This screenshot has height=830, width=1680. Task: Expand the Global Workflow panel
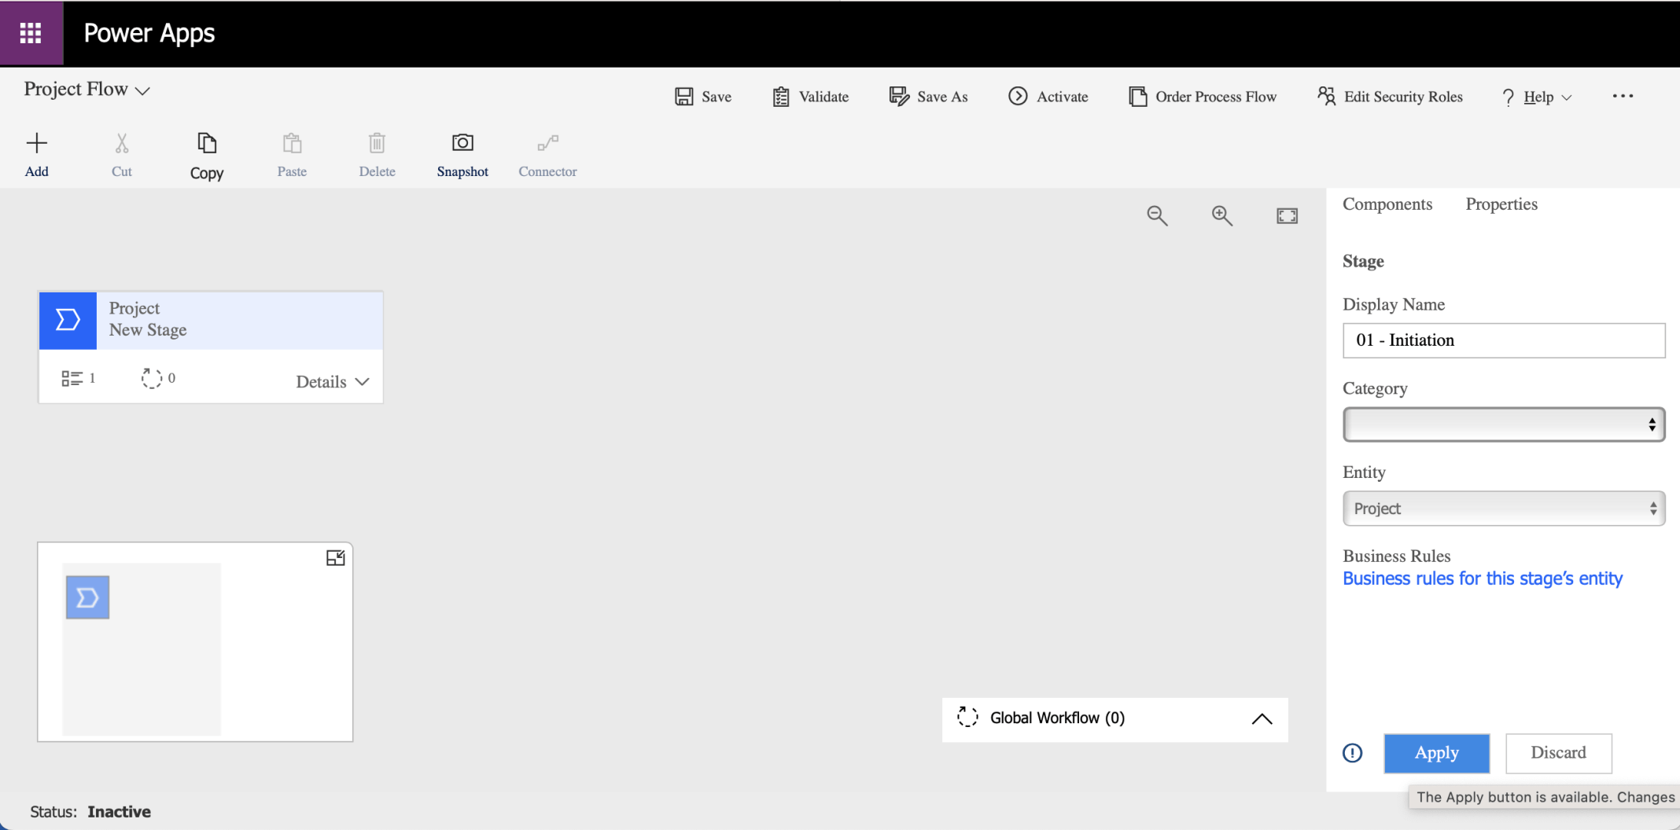[x=1261, y=719]
